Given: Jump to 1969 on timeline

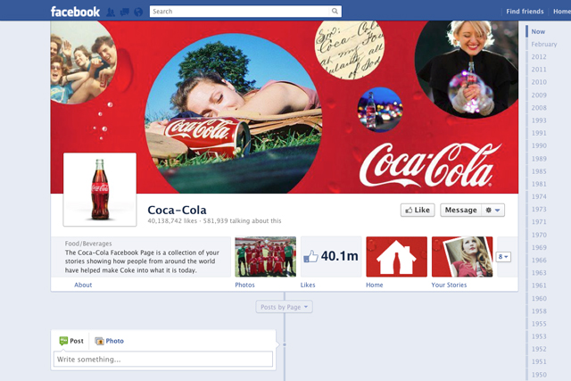Looking at the screenshot, I should point(539,248).
